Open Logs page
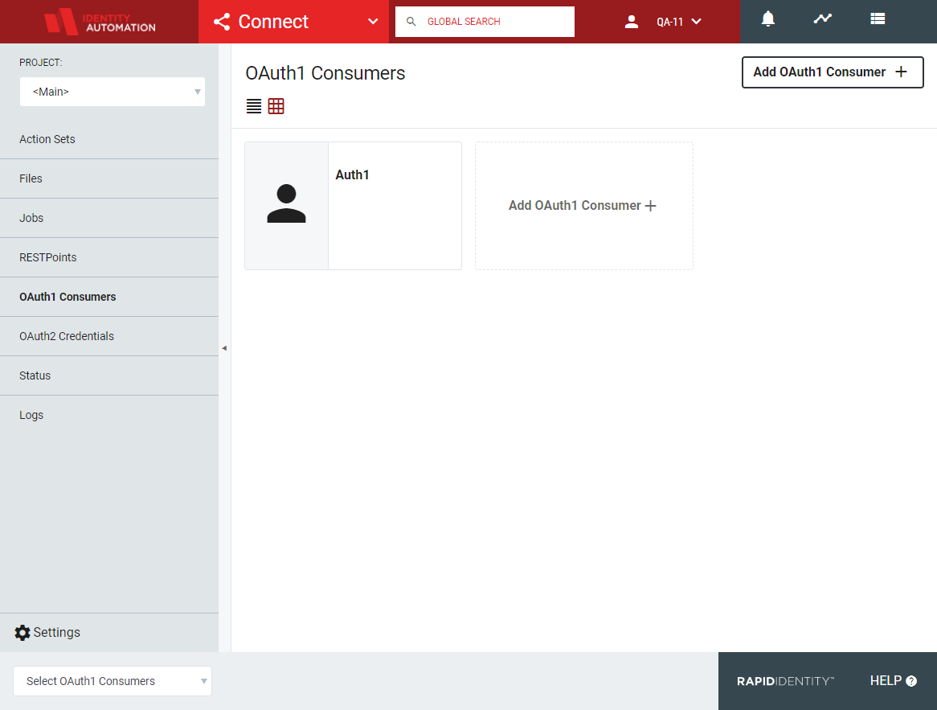Screen dimensions: 937x710 point(109,415)
